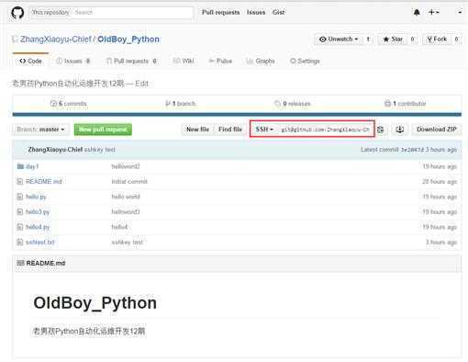468x362 pixels.
Task: Open the Graphs tab
Action: point(261,61)
